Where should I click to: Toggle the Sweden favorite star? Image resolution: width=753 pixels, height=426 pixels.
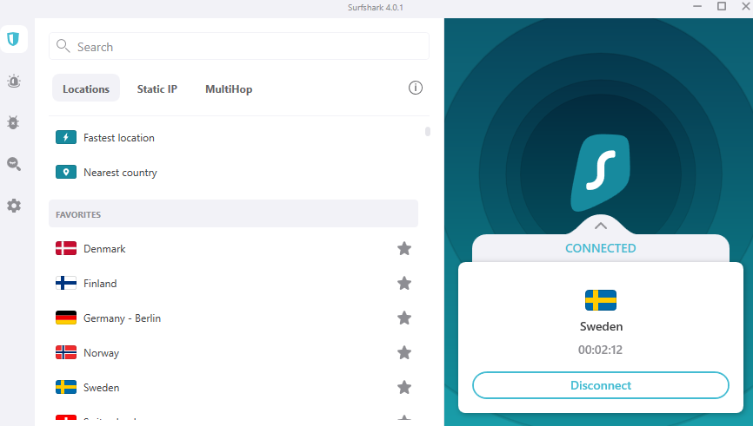(404, 387)
